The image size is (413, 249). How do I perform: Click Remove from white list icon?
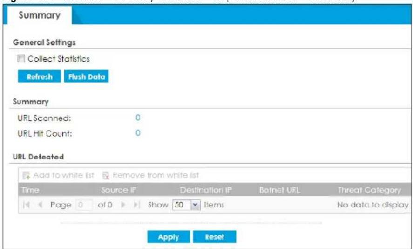pyautogui.click(x=106, y=175)
